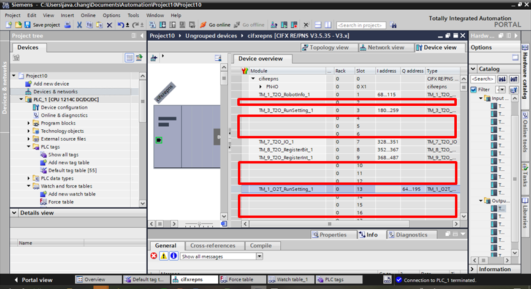This screenshot has width=531, height=289.
Task: Click the binoculars icon beside project search
Action: click(393, 24)
